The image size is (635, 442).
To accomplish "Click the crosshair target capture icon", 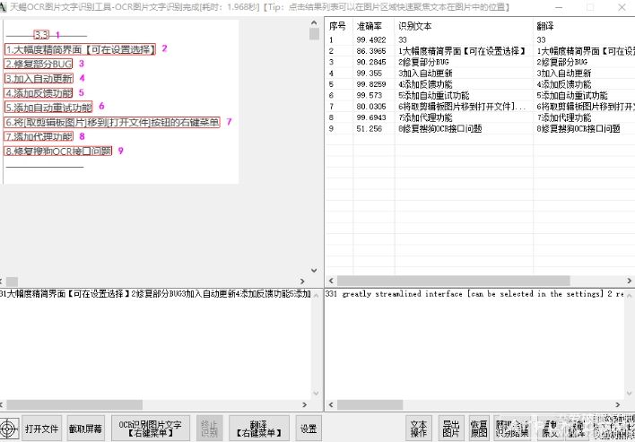I will coord(9,429).
